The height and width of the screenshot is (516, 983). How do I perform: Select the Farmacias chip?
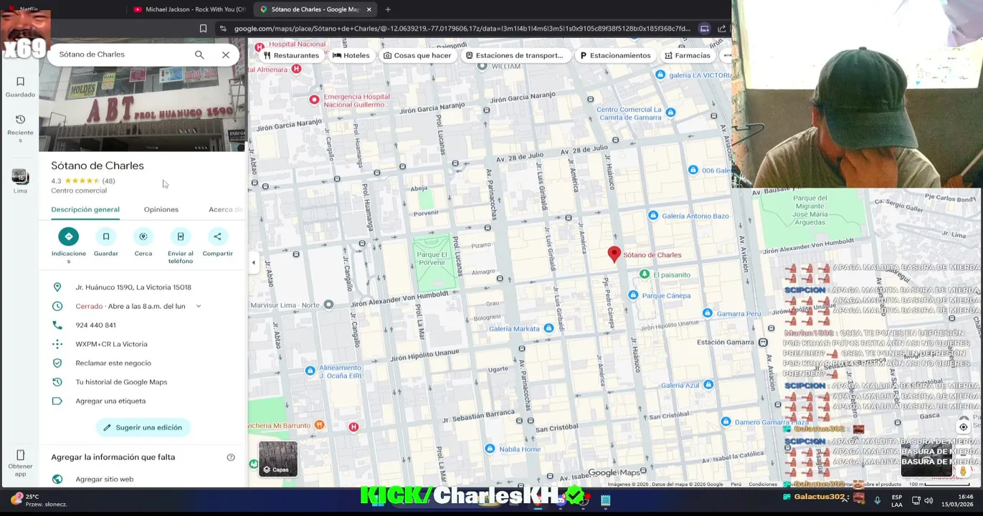click(688, 55)
